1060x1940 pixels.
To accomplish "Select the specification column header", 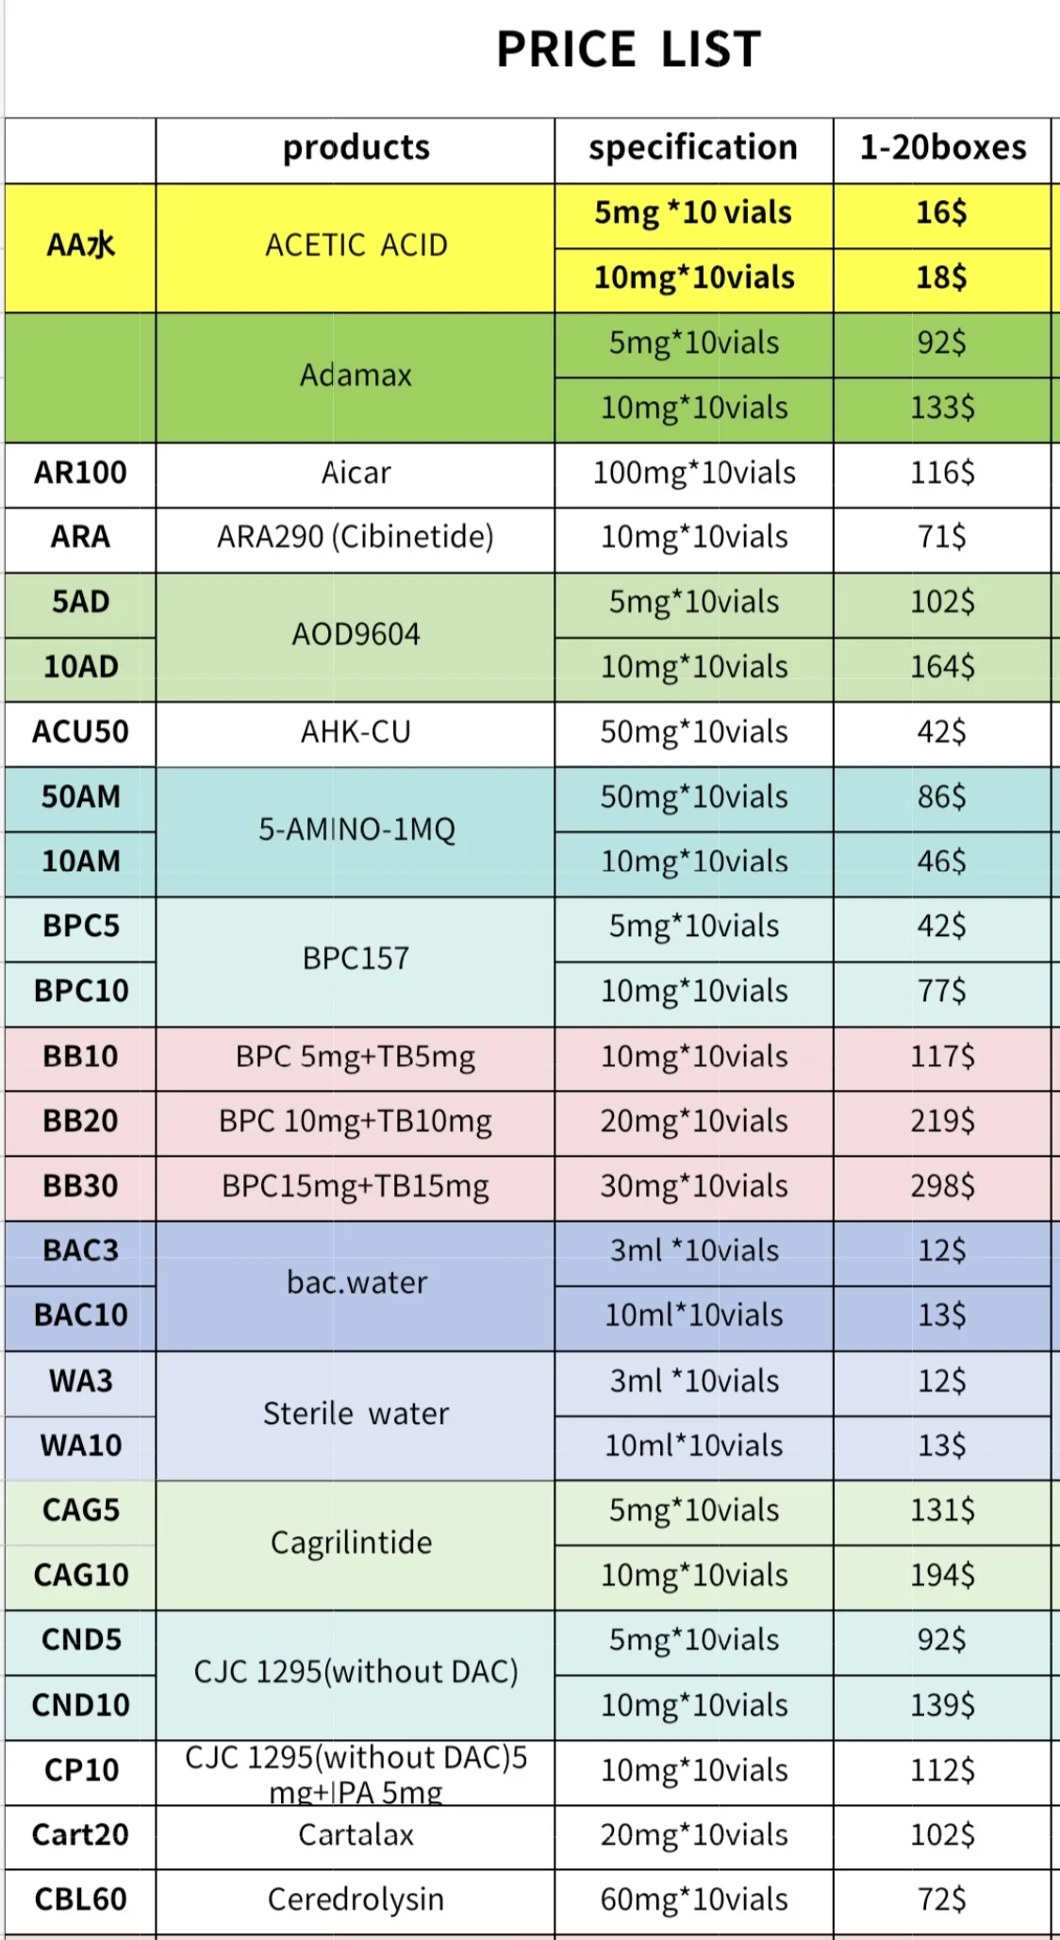I will 693,148.
